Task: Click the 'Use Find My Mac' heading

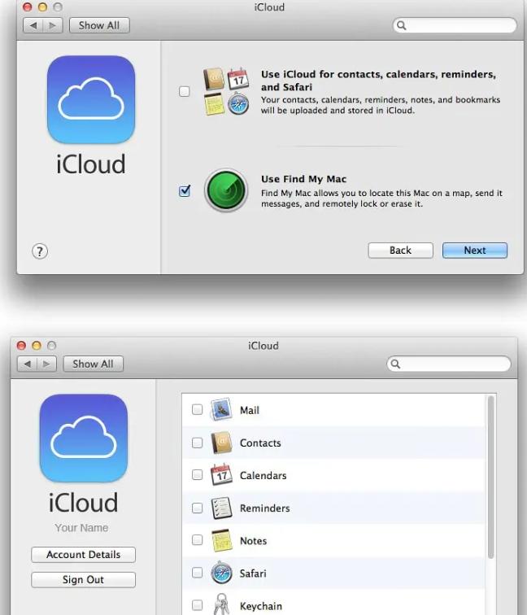Action: (x=304, y=179)
